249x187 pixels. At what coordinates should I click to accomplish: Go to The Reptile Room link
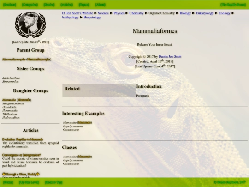(233, 5)
